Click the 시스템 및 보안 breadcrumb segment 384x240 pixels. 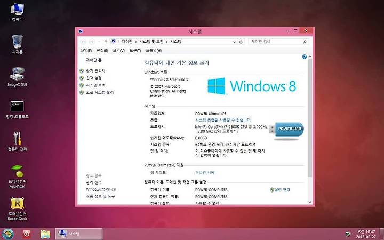pyautogui.click(x=151, y=42)
